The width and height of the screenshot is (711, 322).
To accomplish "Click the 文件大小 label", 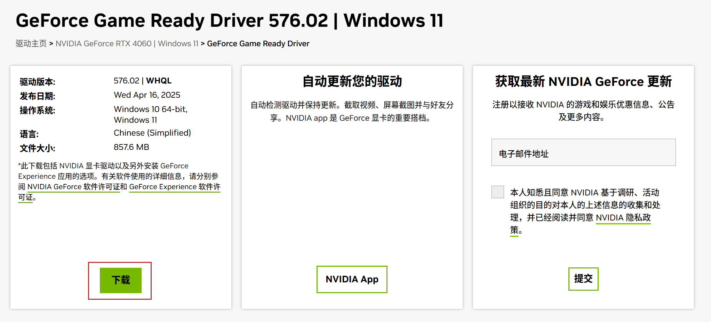I will coord(38,148).
